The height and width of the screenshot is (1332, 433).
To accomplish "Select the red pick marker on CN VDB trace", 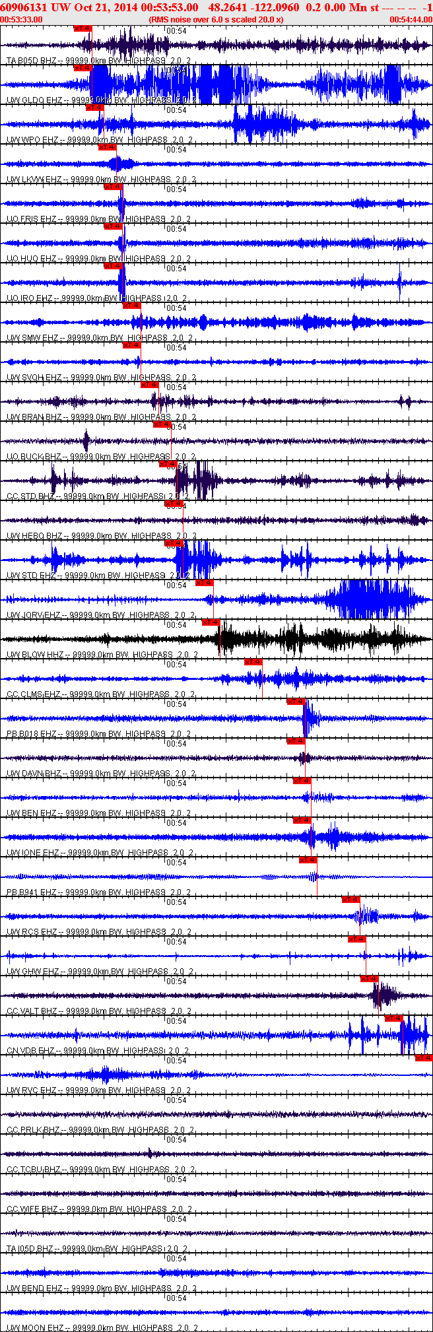I will click(x=394, y=1018).
